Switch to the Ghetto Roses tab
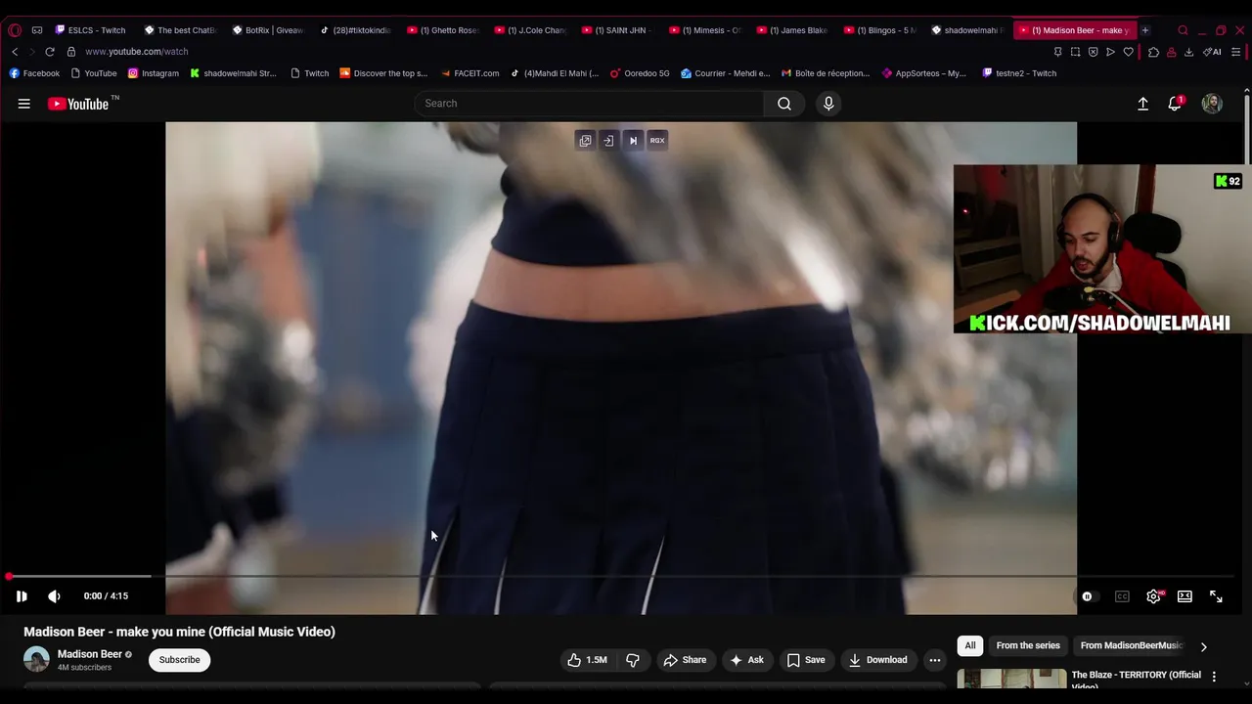 442,30
